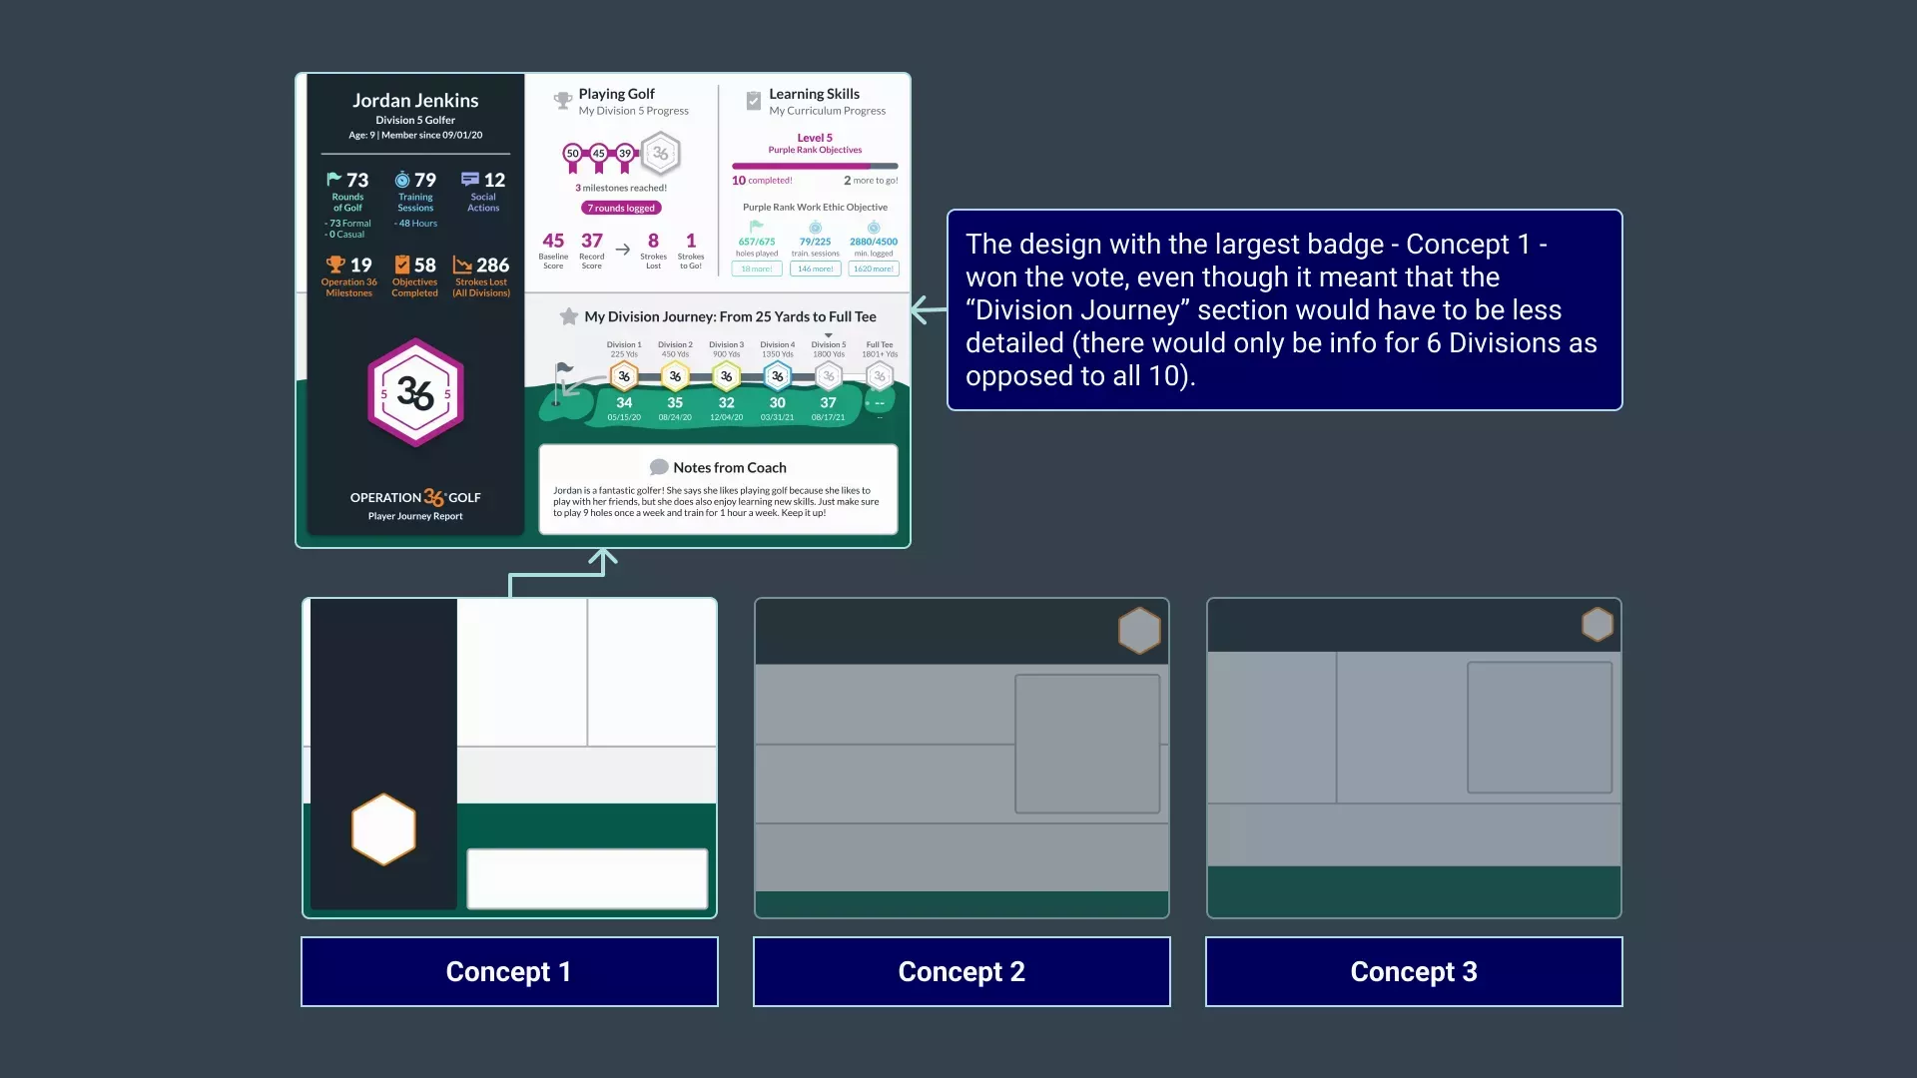Screen dimensions: 1917x1078
Task: Toggle the Purple Rank Work Ethic objective
Action: point(813,207)
